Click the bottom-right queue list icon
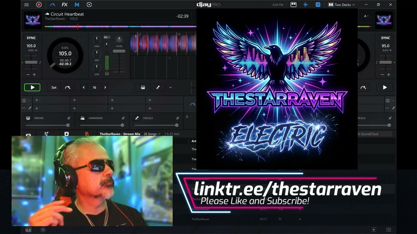Screen dimensions: 417x234 point(388,230)
